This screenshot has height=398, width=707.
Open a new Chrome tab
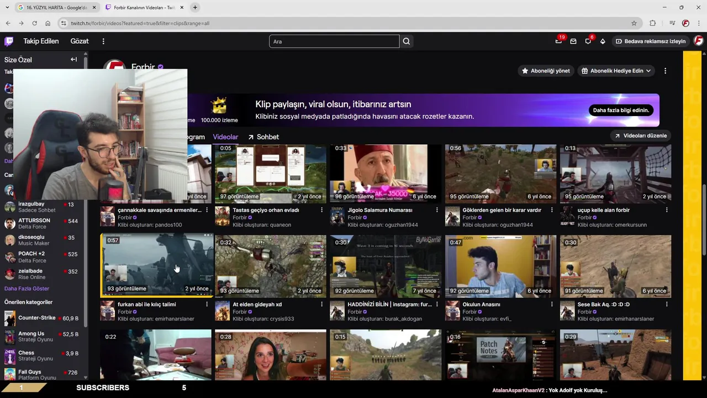(x=195, y=7)
